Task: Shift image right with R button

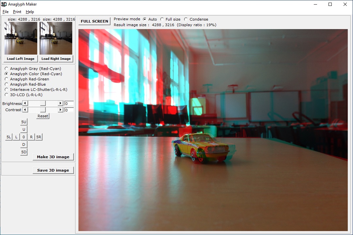Action: 31,137
